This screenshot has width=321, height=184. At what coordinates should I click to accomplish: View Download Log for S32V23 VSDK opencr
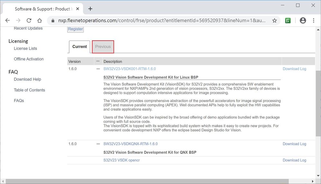(294, 160)
